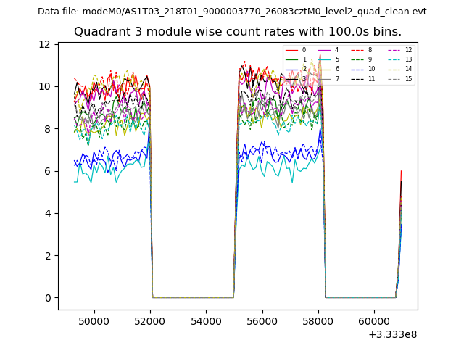This screenshot has height=348, width=464.
Task: Click the red solid line legend swatch for module 0
Action: pyautogui.click(x=291, y=50)
